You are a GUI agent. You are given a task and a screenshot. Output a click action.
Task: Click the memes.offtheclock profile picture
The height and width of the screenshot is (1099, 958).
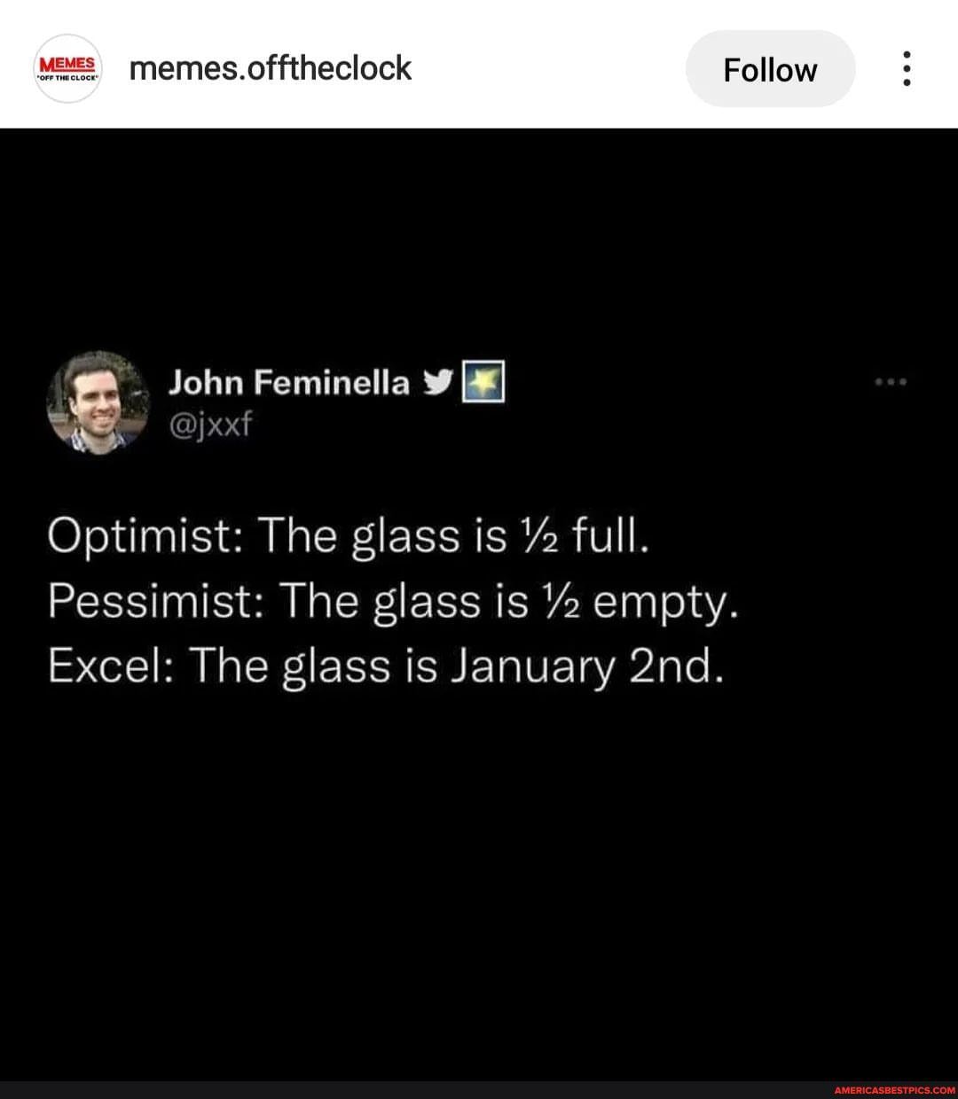pos(67,68)
